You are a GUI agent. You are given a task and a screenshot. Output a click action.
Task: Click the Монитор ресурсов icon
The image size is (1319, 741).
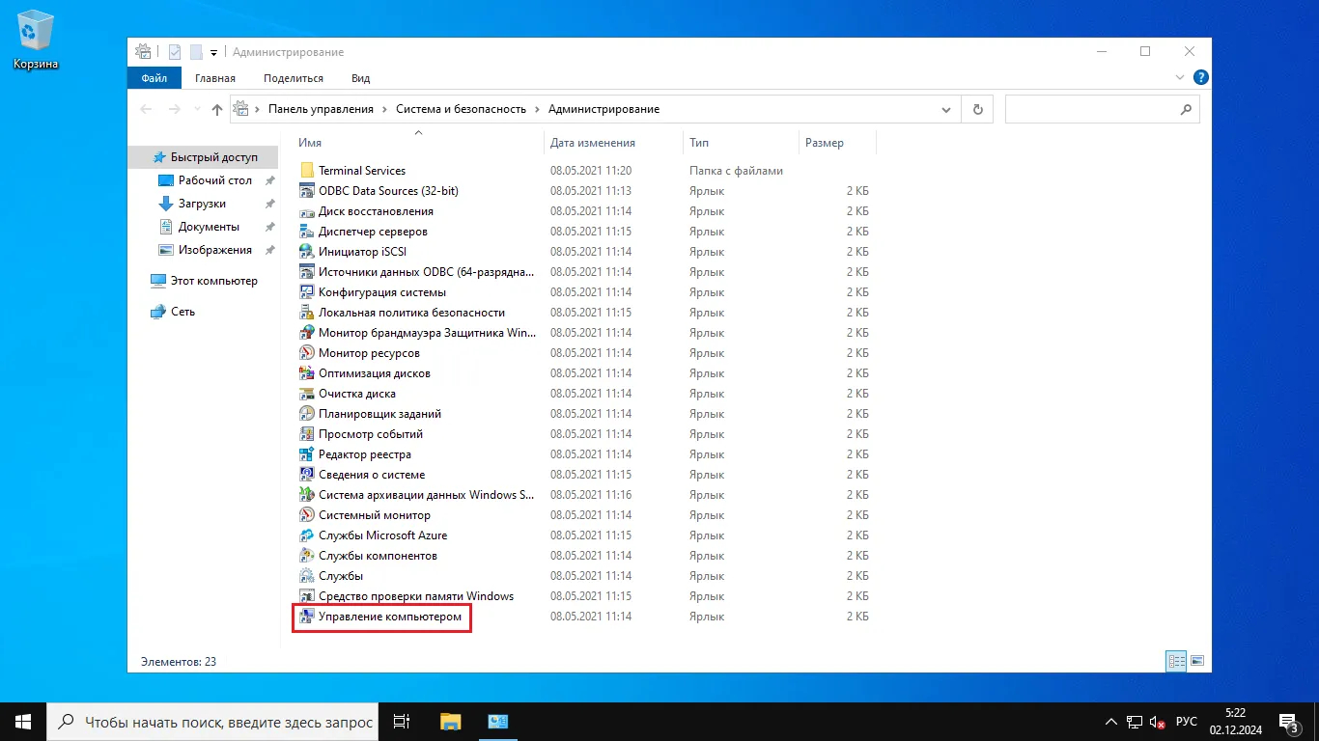coord(307,353)
